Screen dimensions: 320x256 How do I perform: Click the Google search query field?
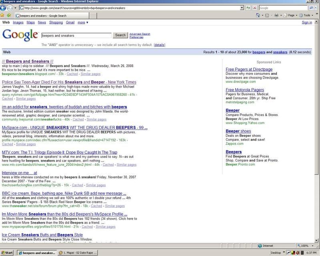pyautogui.click(x=76, y=35)
